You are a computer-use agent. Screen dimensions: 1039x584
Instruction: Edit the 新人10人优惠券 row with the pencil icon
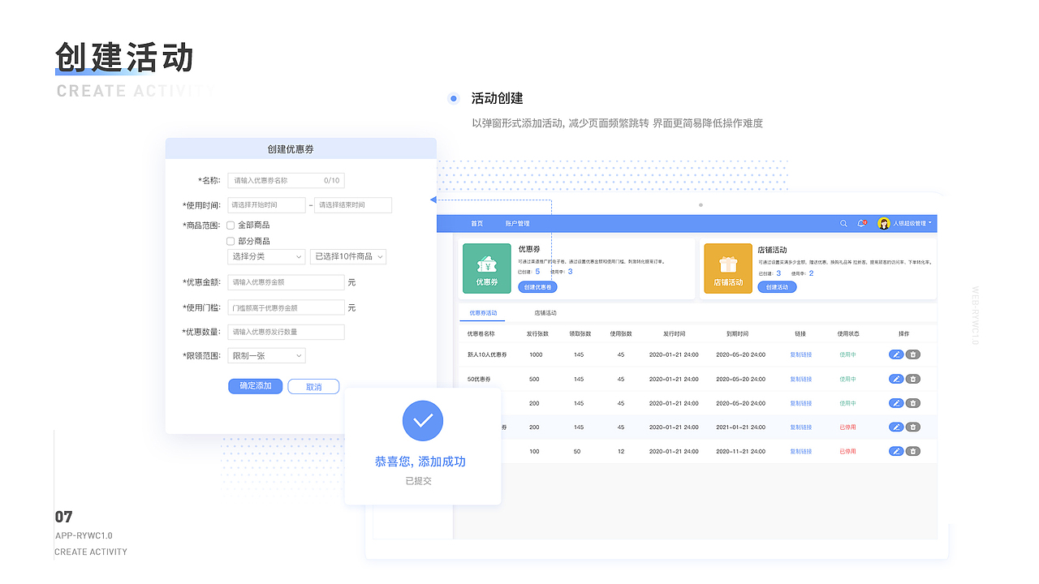pyautogui.click(x=896, y=354)
